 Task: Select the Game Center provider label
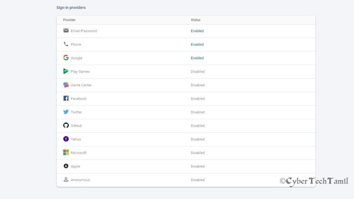pyautogui.click(x=81, y=85)
